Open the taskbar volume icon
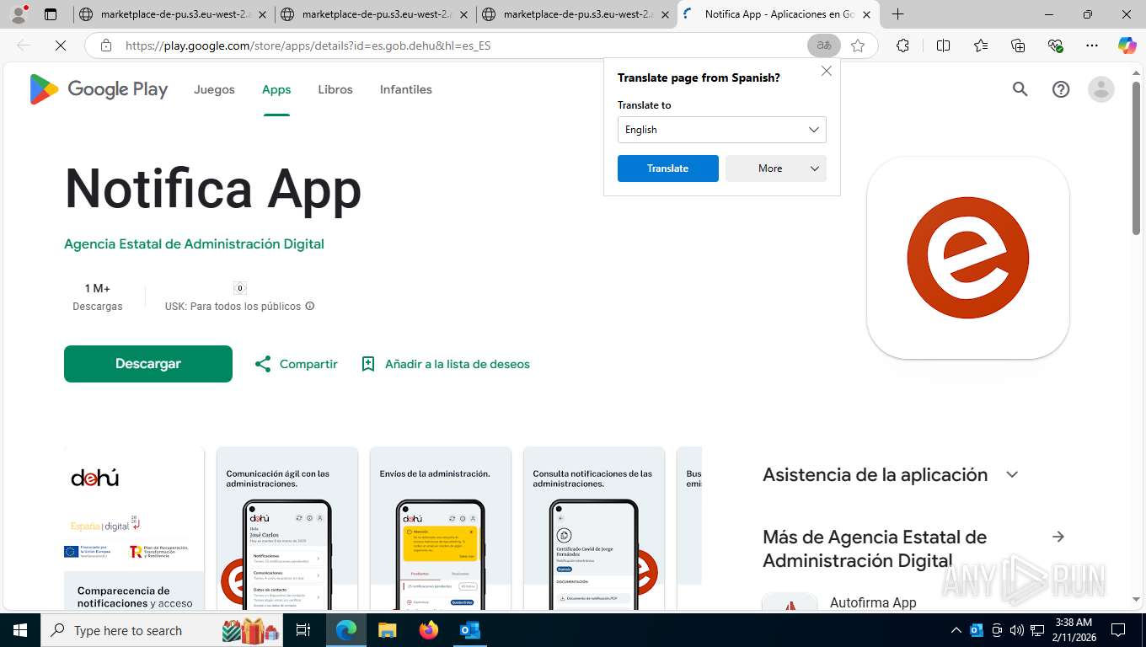The width and height of the screenshot is (1146, 647). tap(1017, 630)
